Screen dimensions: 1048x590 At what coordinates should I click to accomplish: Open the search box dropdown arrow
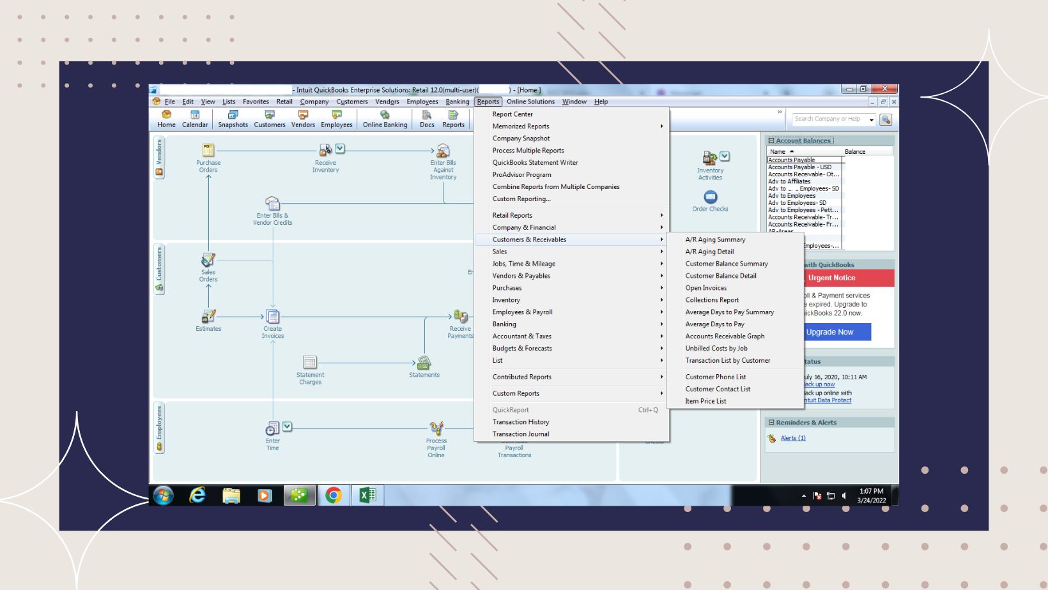(872, 119)
